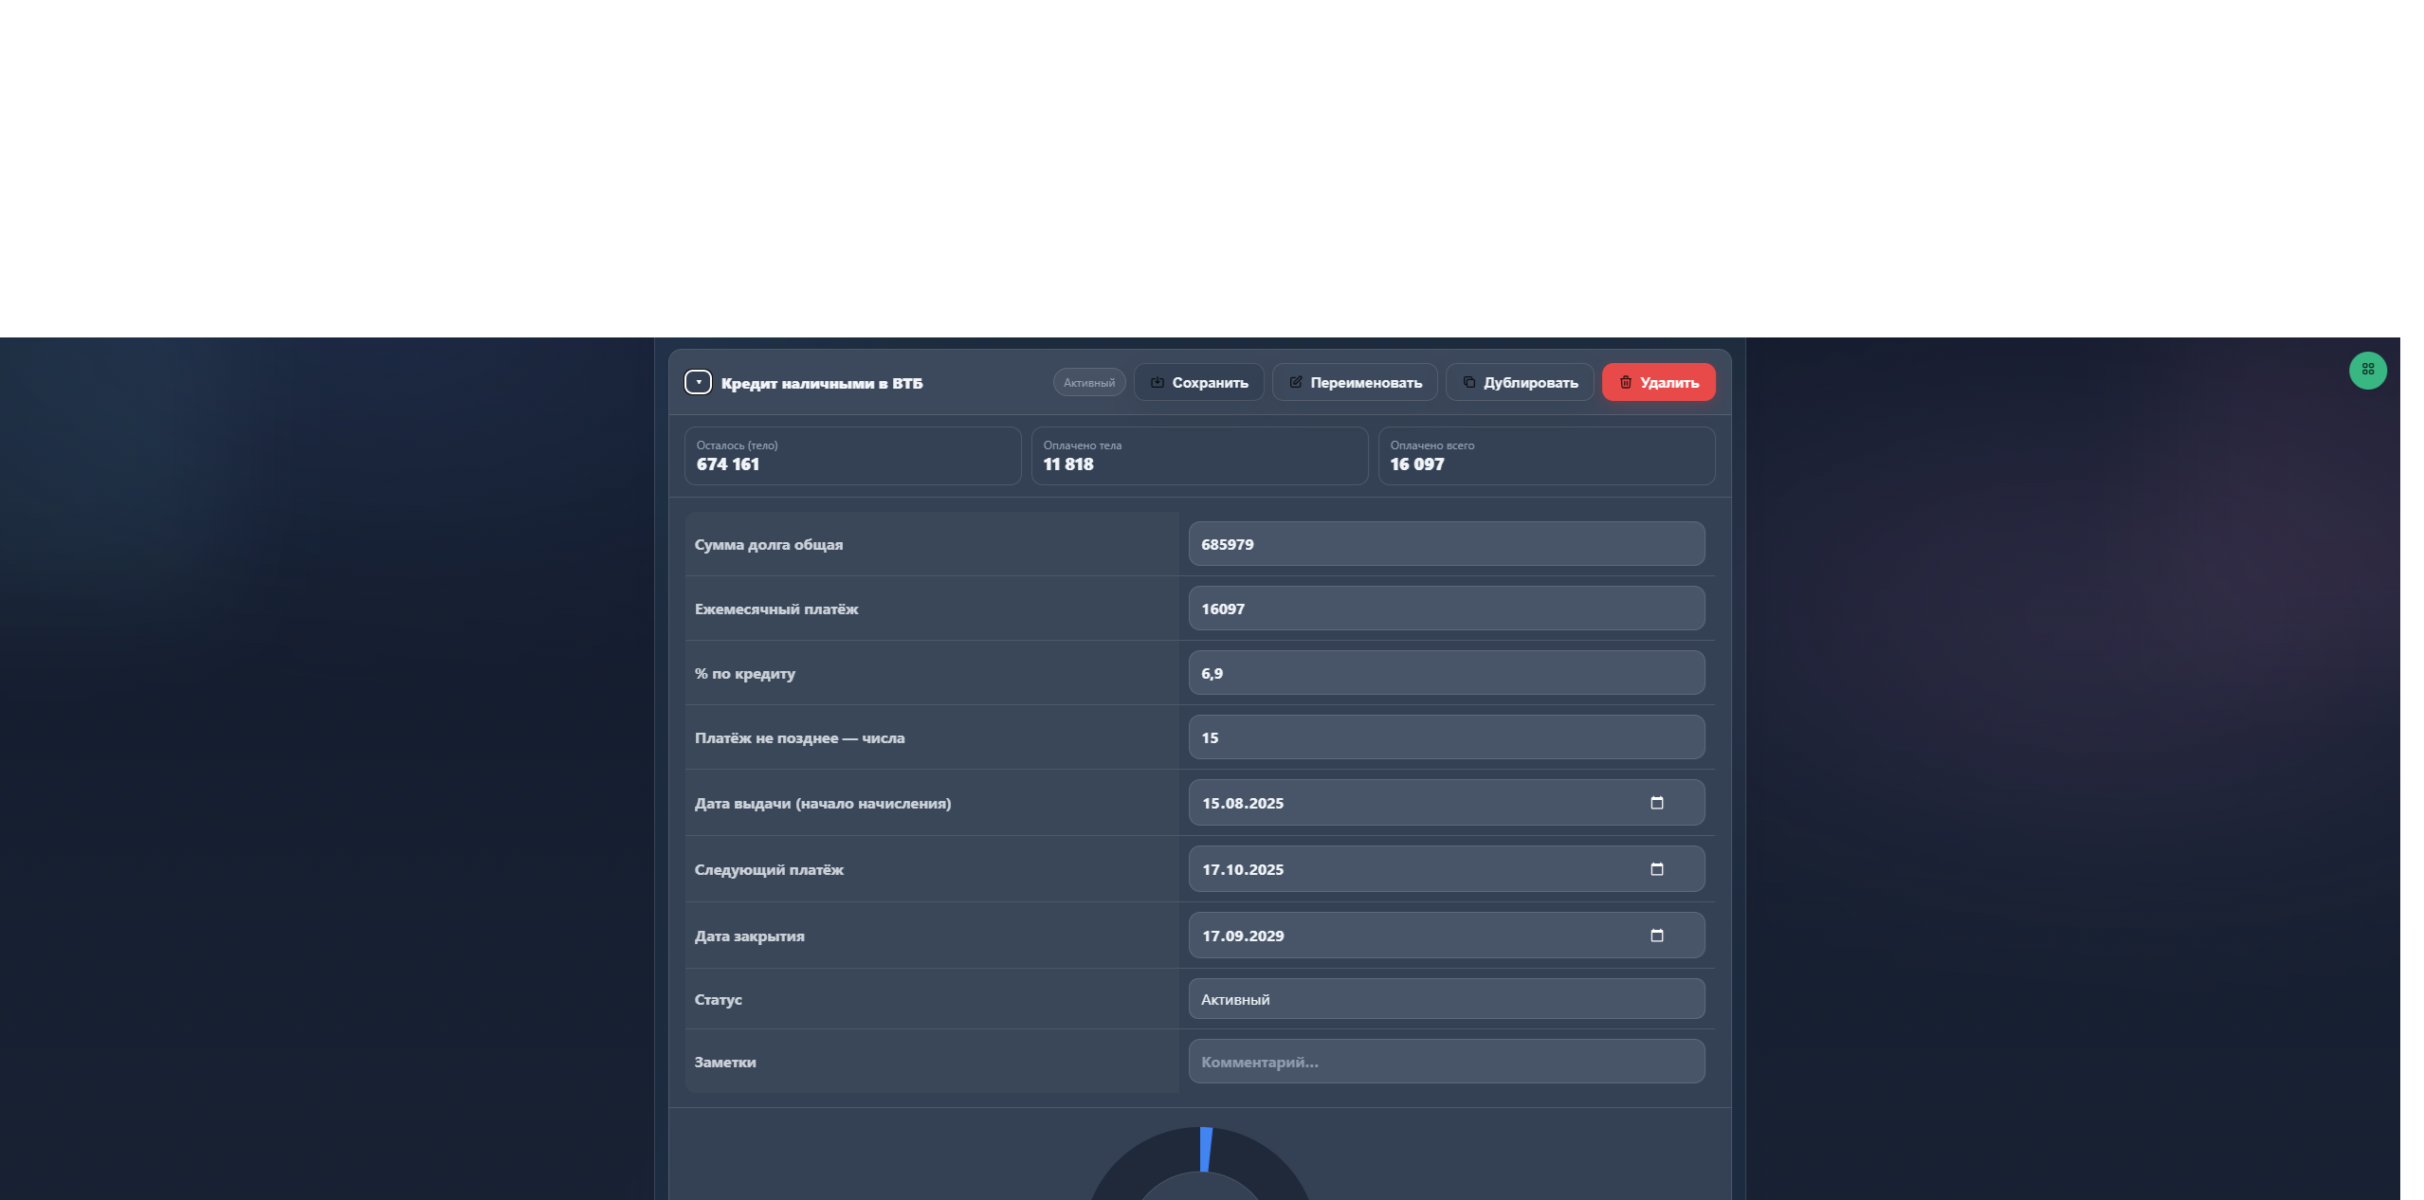
Task: Click the pencil icon in Переименовать
Action: pos(1295,382)
